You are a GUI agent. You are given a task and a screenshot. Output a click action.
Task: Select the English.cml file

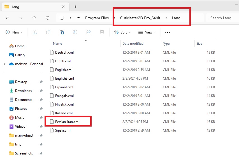[x=64, y=70]
